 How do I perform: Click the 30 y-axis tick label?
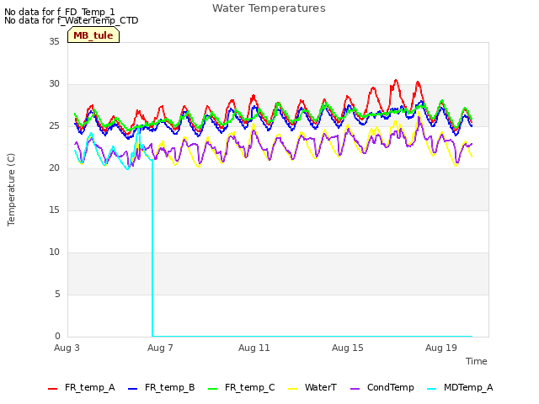click(54, 84)
